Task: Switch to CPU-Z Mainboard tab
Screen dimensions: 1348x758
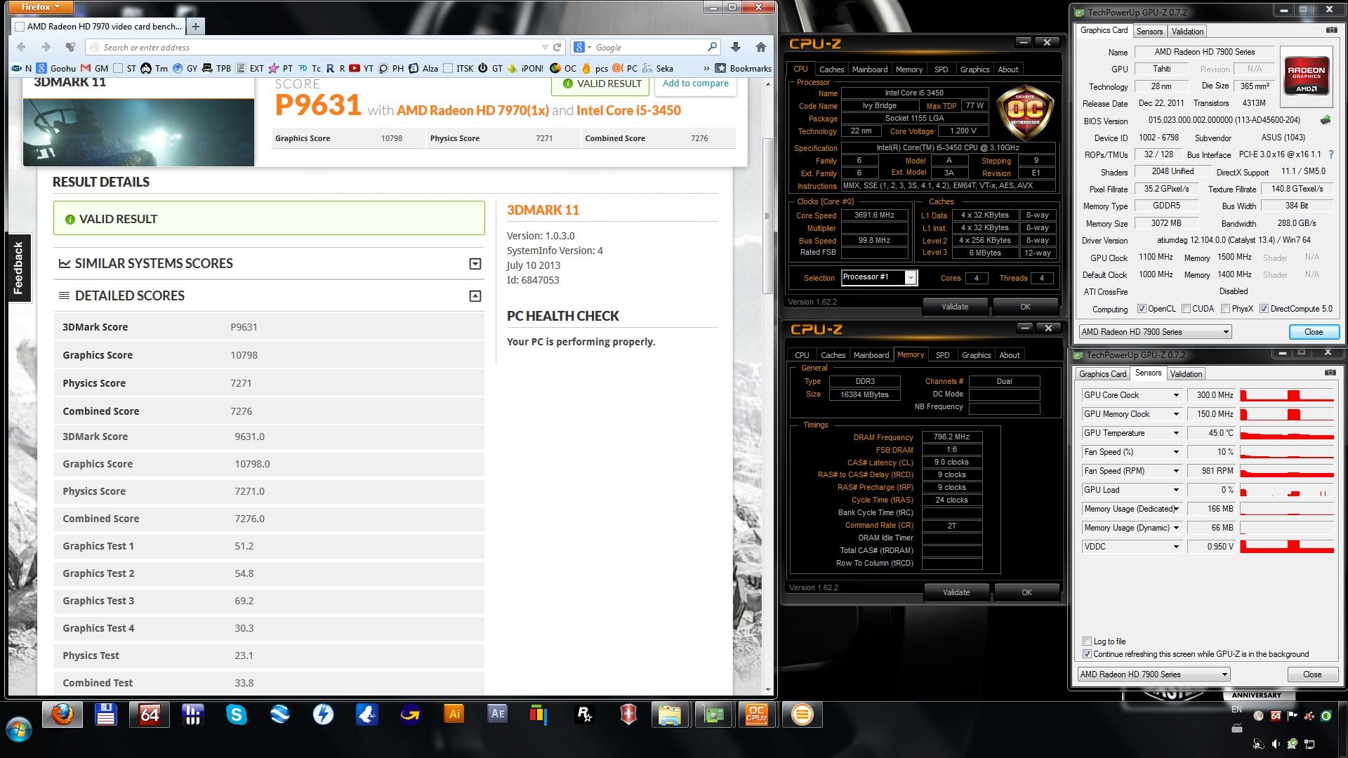Action: 869,69
